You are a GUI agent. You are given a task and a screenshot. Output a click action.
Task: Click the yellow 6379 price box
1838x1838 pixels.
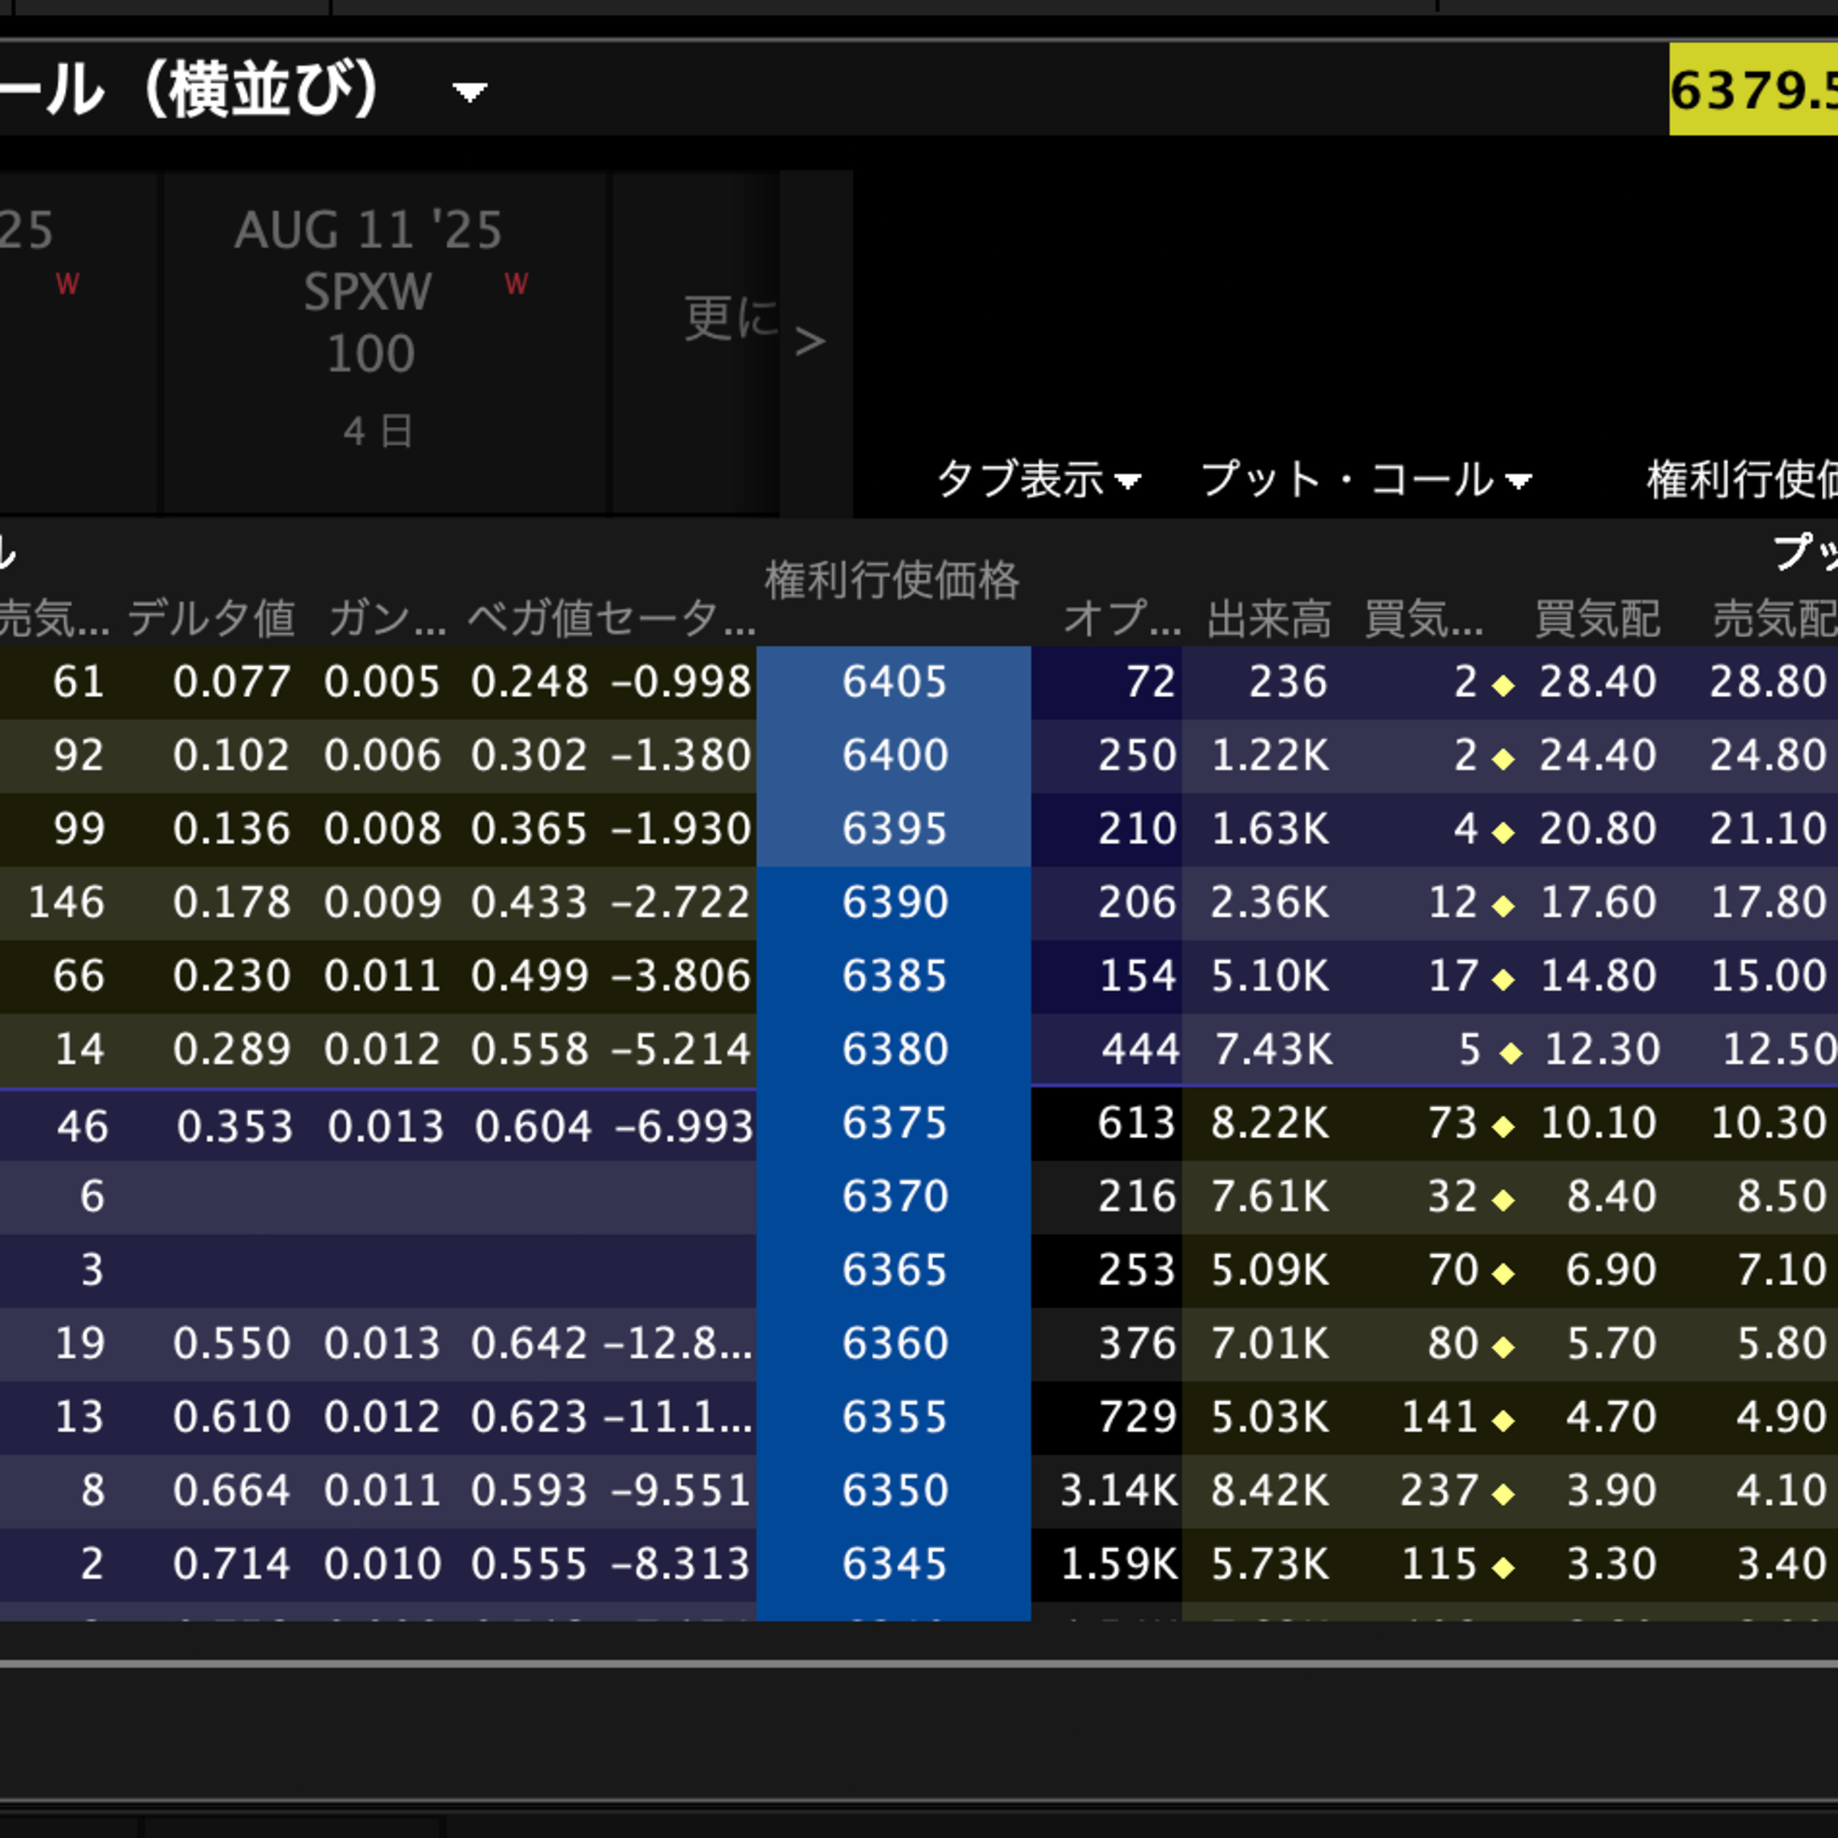click(1752, 91)
